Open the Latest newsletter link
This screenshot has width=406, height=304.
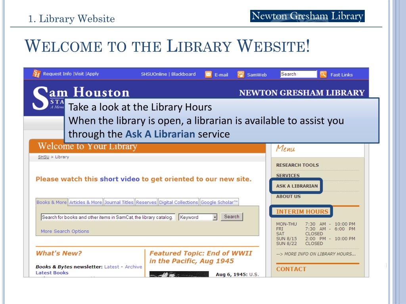point(111,267)
